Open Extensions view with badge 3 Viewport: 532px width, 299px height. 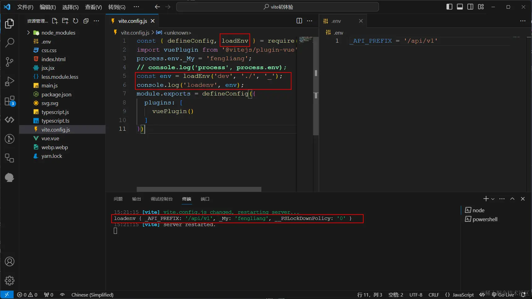point(10,101)
